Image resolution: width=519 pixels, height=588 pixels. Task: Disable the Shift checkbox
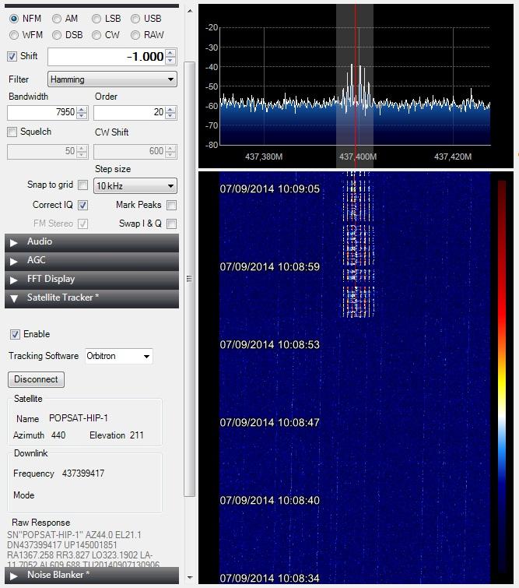(x=12, y=57)
